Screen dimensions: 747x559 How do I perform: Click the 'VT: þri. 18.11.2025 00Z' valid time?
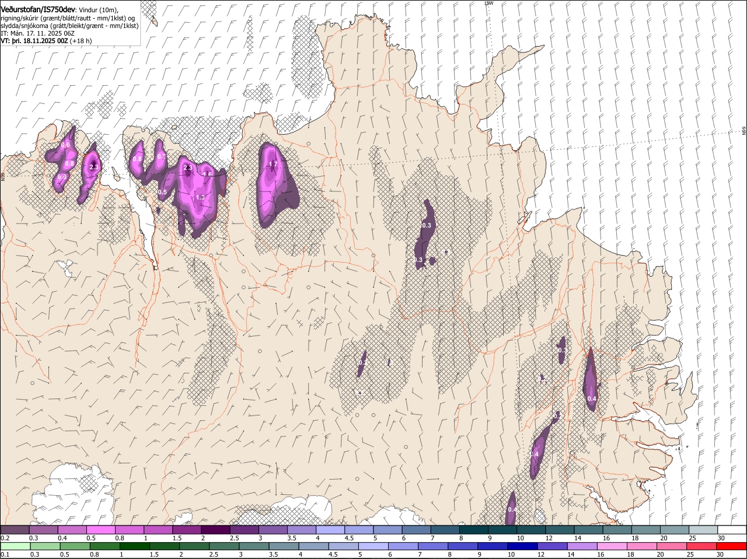[x=34, y=41]
